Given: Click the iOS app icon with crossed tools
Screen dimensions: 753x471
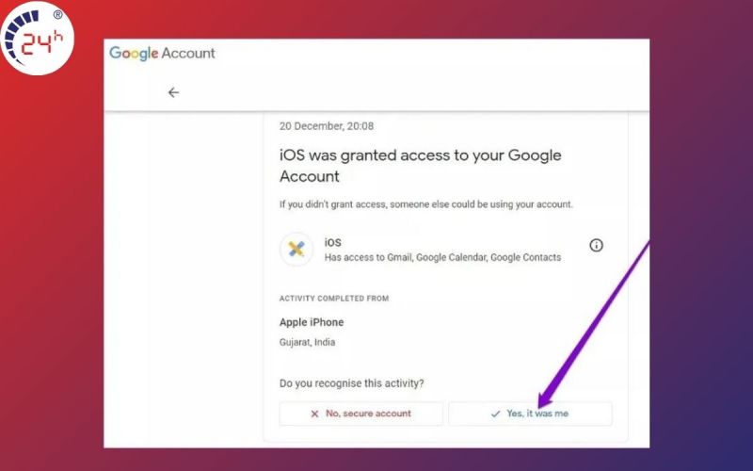Looking at the screenshot, I should tap(296, 249).
